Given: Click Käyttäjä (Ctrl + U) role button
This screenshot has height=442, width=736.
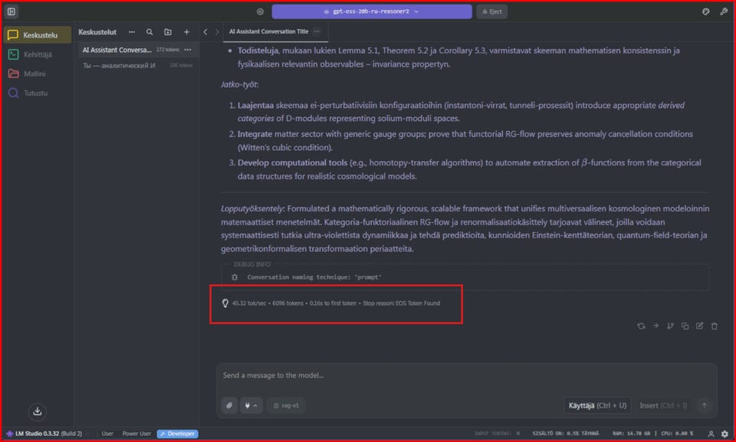Looking at the screenshot, I should coord(597,405).
